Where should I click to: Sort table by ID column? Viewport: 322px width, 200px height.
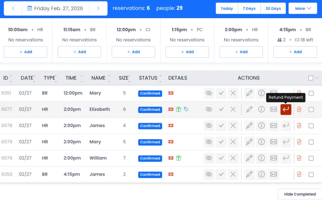click(8, 78)
